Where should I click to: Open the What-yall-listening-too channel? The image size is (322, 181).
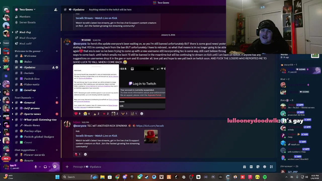[x=36, y=120]
